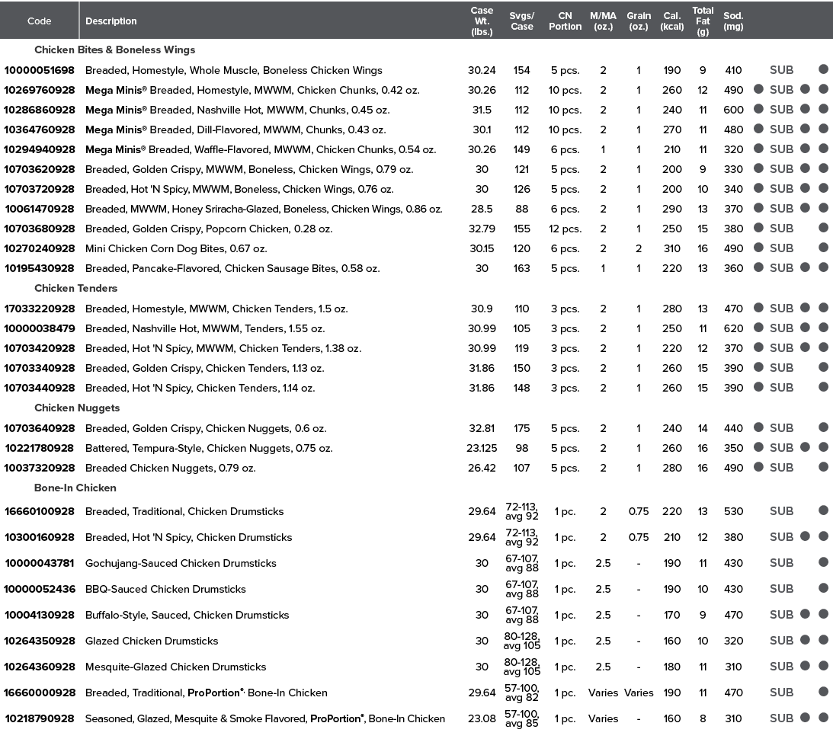The height and width of the screenshot is (739, 833).
Task: Click the SUB badge for Gochujang-Sauced Drumsticks
Action: pyautogui.click(x=782, y=563)
